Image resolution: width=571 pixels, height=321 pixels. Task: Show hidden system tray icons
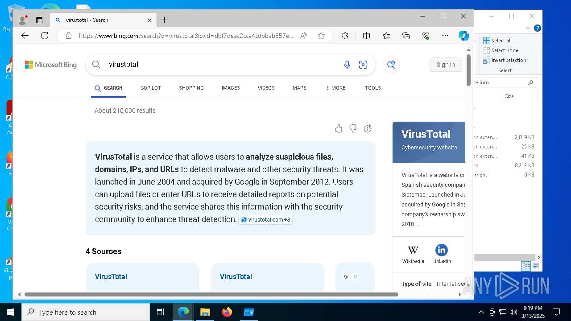click(481, 312)
